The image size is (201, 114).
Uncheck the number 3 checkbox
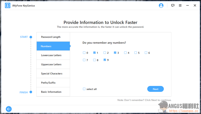click(x=115, y=53)
